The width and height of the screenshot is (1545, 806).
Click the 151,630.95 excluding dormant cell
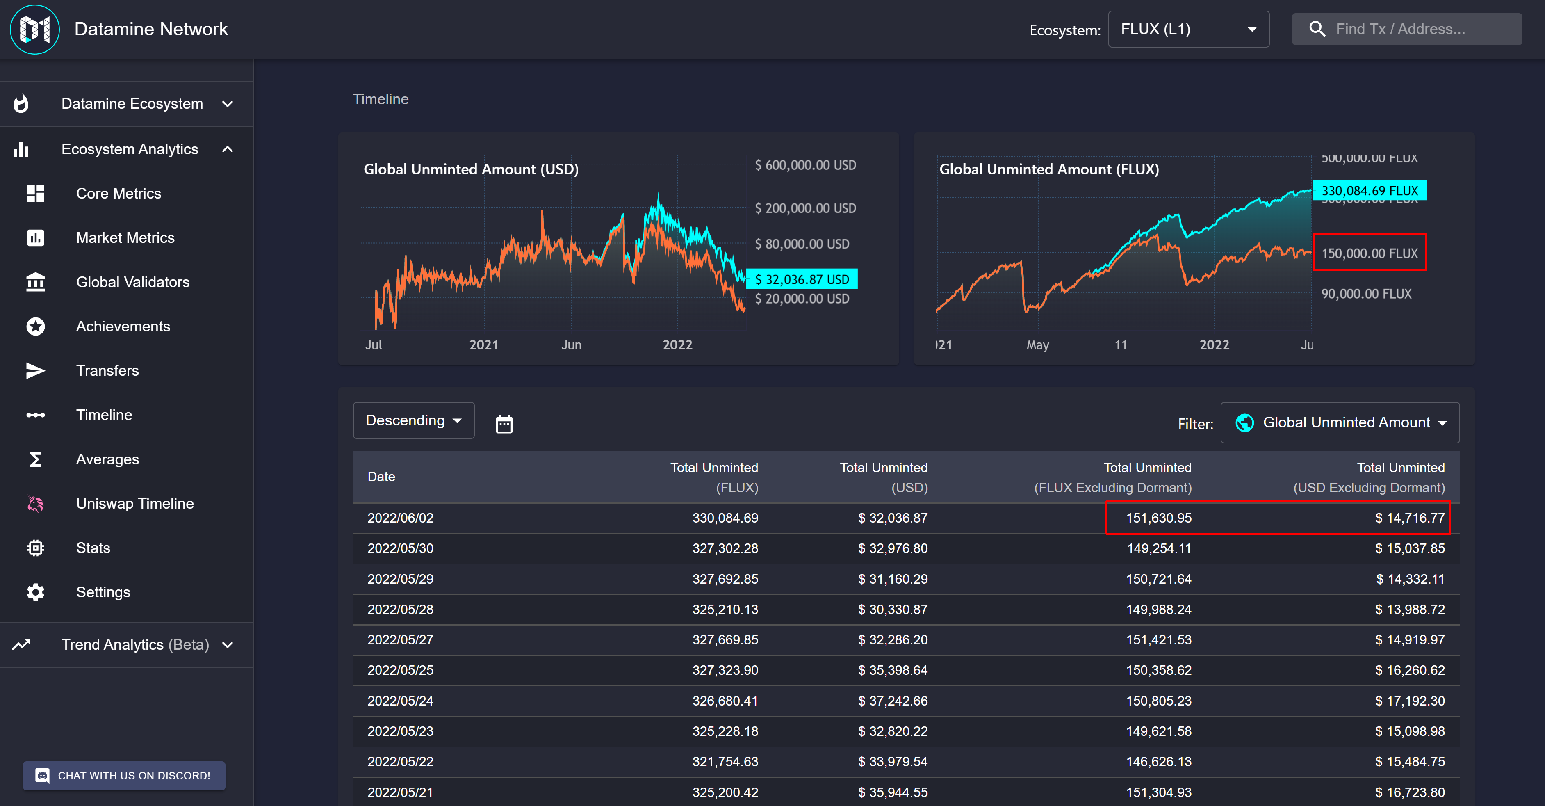pyautogui.click(x=1159, y=518)
